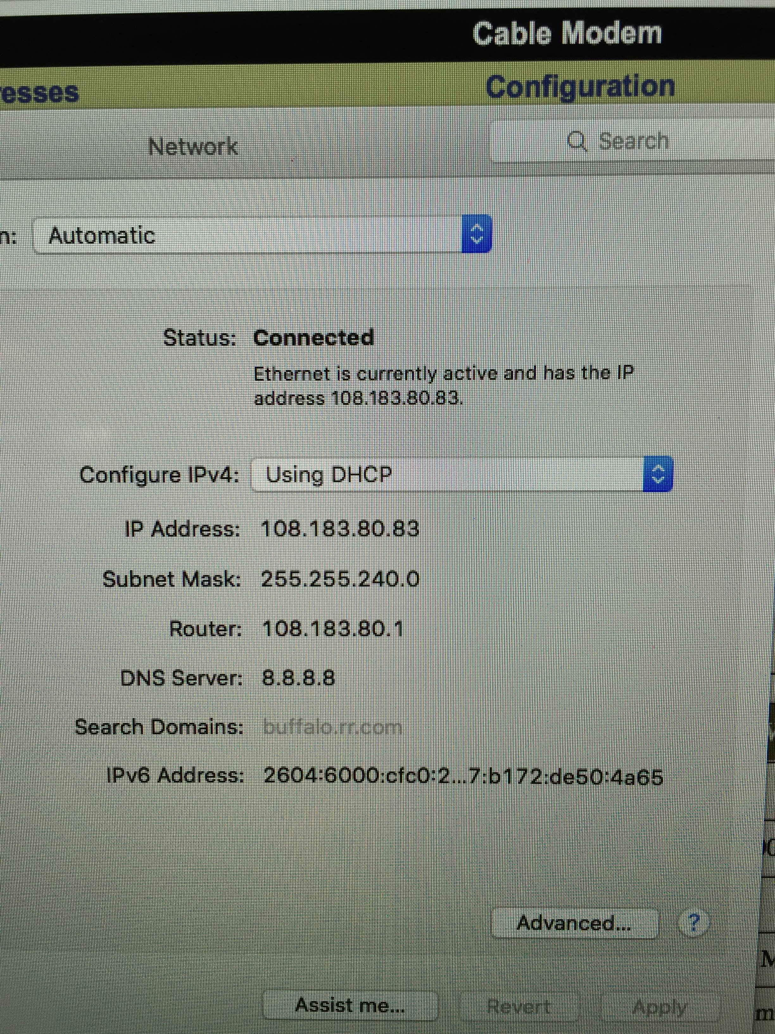Viewport: 775px width, 1034px height.
Task: Open the Configure IPv4 dropdown showing Using DHCP
Action: (462, 474)
